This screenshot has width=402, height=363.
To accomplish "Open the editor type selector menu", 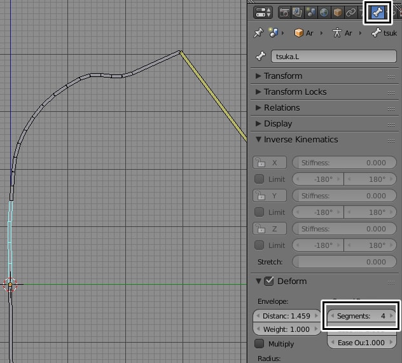I will (x=263, y=12).
